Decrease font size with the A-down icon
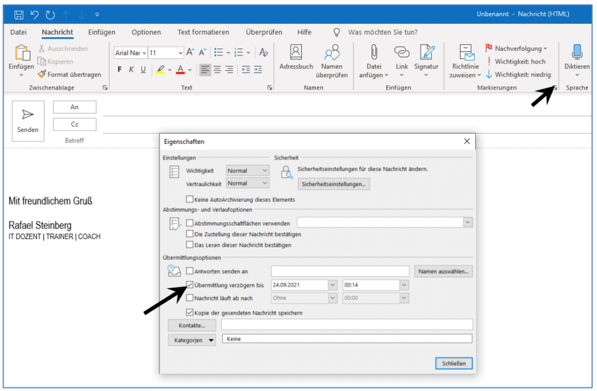 pyautogui.click(x=202, y=52)
